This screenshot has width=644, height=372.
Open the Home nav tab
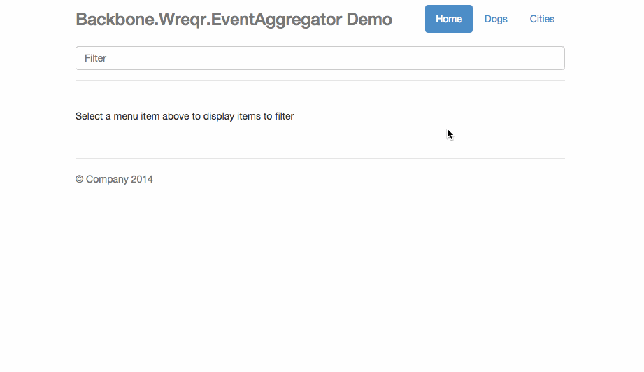448,19
